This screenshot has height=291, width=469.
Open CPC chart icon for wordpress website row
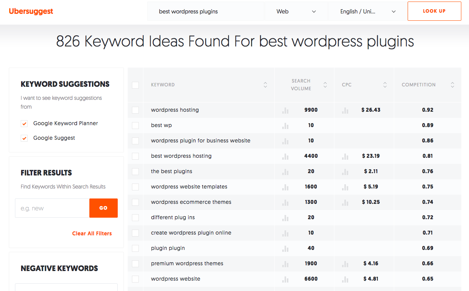[x=345, y=279]
